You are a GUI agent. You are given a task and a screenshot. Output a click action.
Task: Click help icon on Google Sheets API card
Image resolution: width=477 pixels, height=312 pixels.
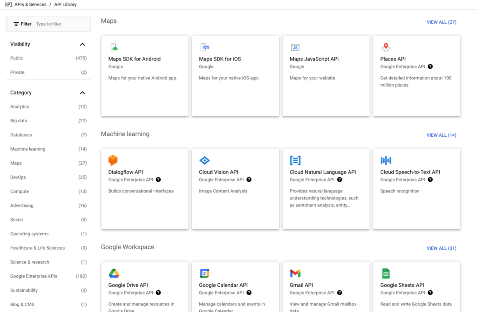(x=430, y=292)
